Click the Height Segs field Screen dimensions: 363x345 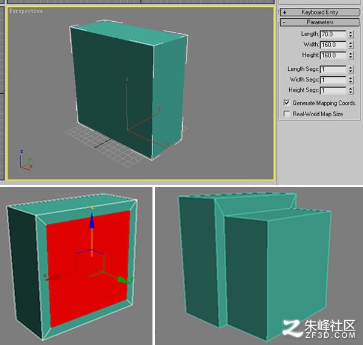[333, 90]
